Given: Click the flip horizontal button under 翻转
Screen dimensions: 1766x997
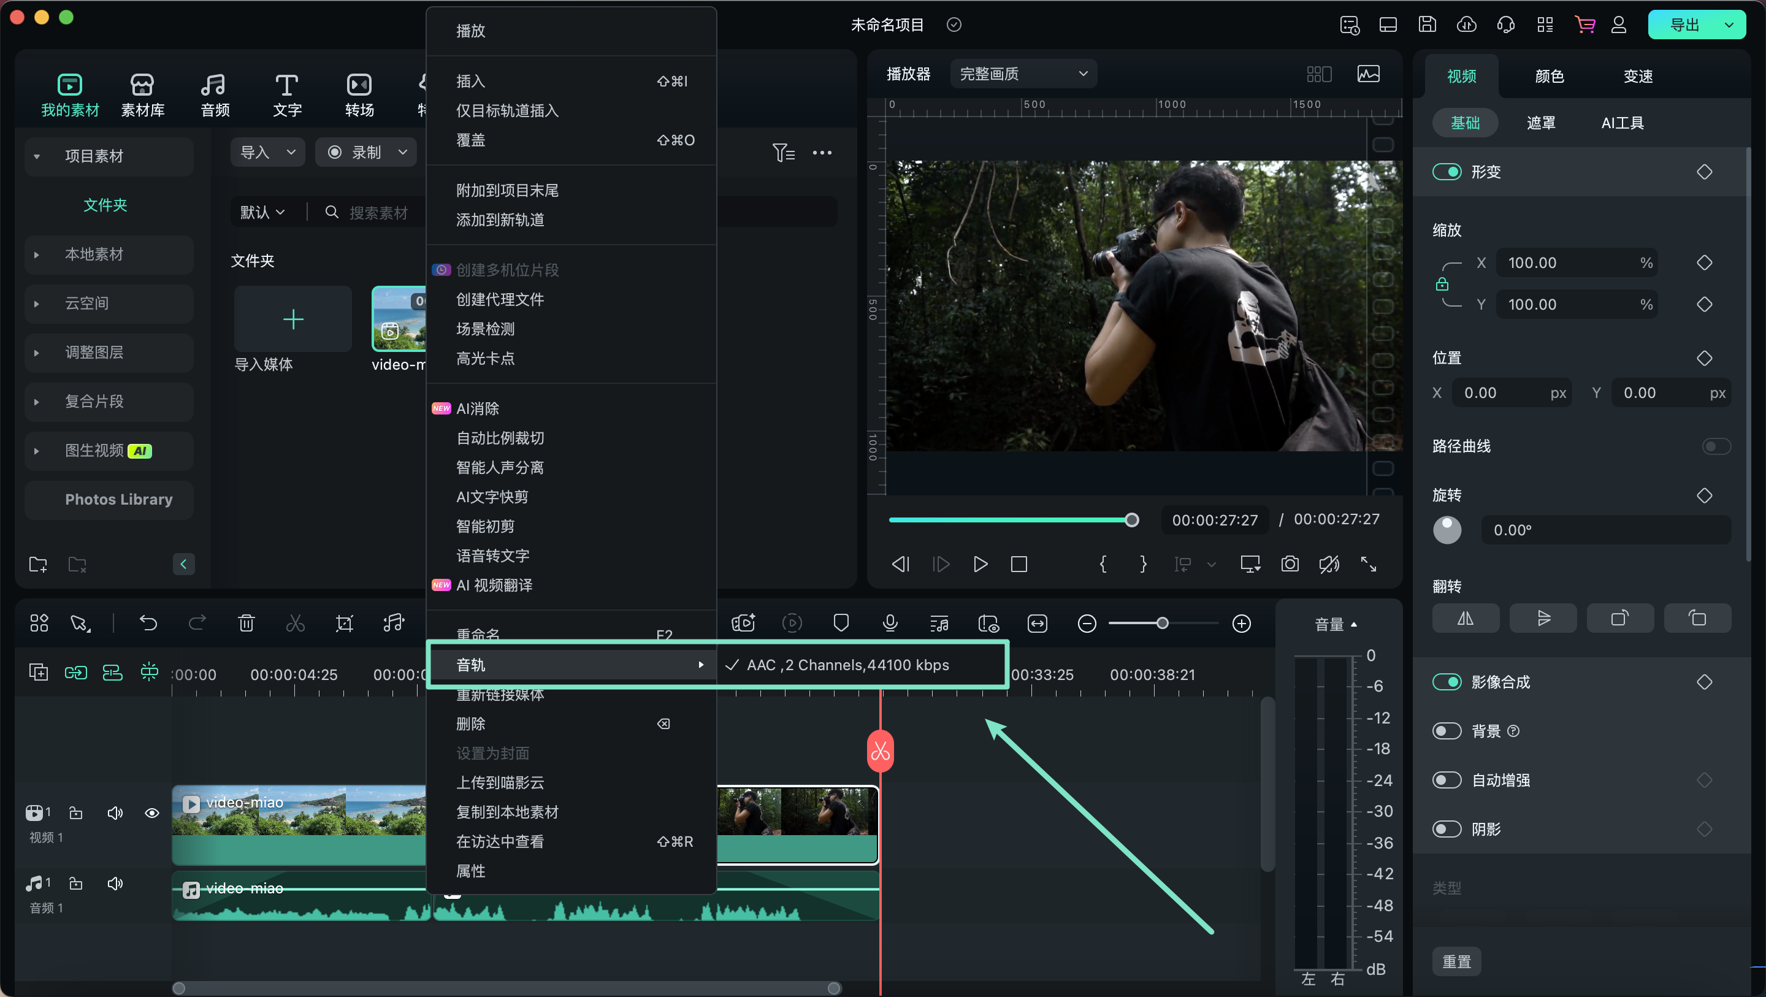Looking at the screenshot, I should pos(1465,619).
